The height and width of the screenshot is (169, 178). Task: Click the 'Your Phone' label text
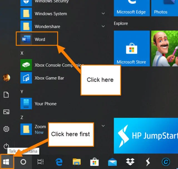coord(46,104)
